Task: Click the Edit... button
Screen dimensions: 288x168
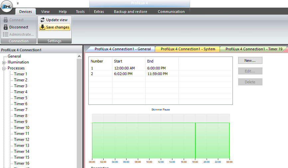Action: (x=250, y=71)
